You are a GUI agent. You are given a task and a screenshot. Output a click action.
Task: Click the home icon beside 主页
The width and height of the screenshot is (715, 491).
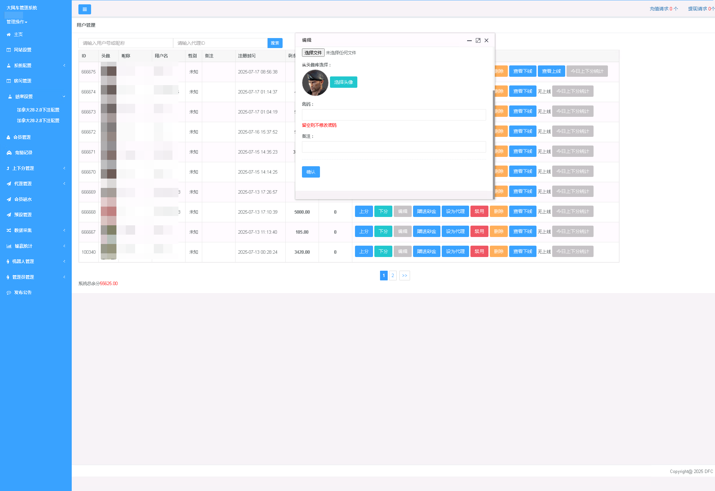pos(9,34)
